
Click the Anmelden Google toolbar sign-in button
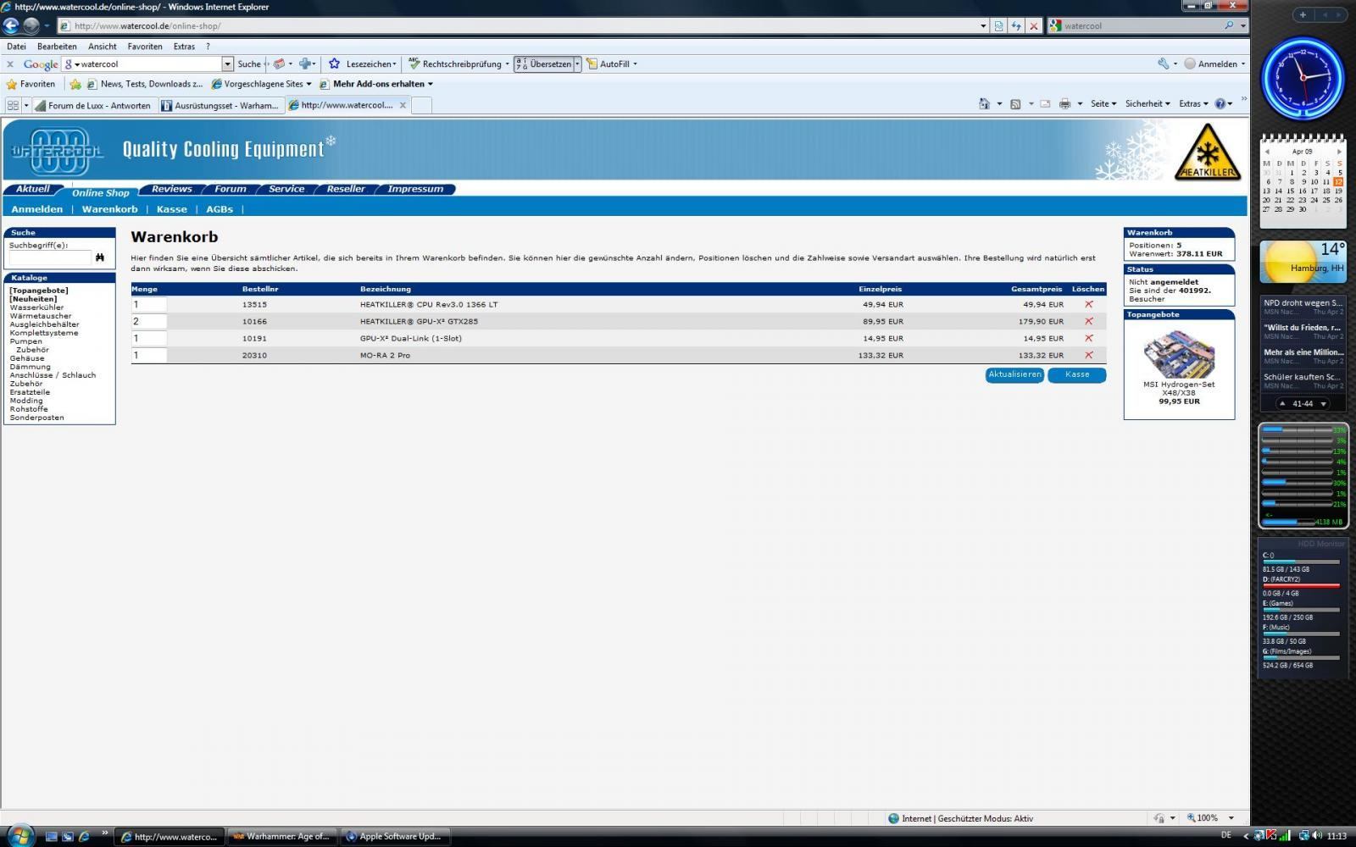click(x=1214, y=64)
